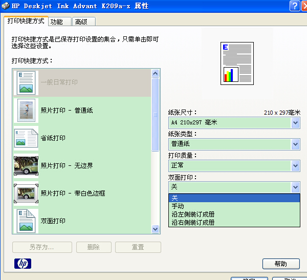Select the 双面打印 shortcut icon
Screen dimensions: 307x280
(26, 221)
